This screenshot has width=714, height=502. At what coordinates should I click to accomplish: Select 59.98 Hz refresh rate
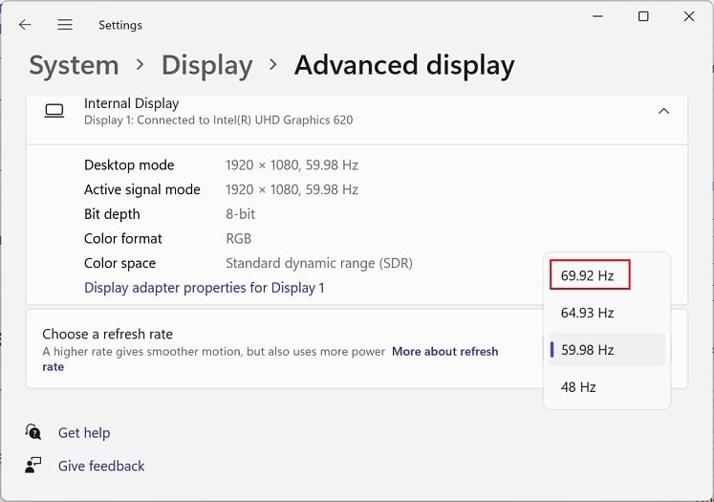[607, 349]
